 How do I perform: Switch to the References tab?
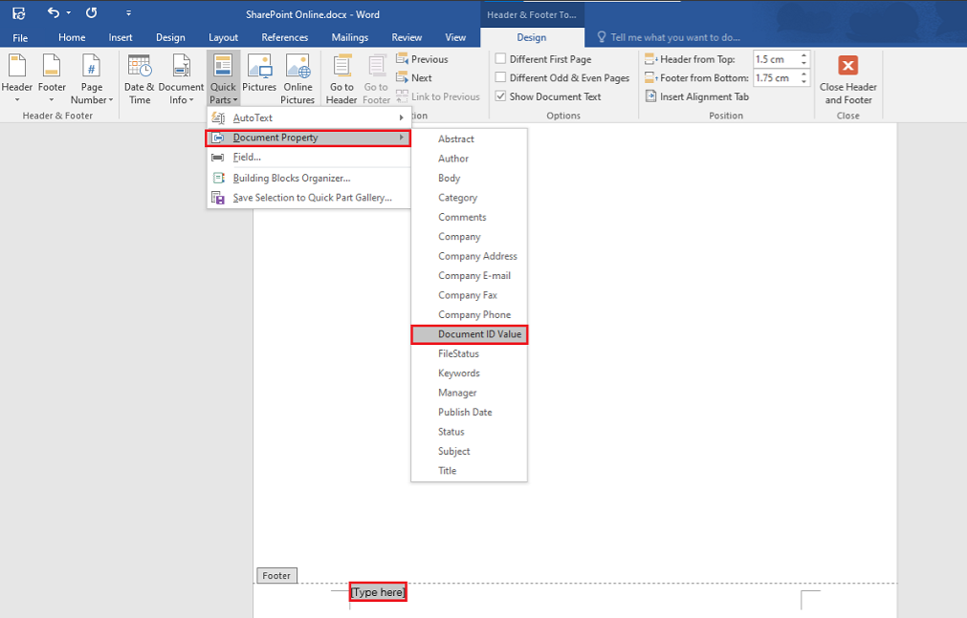(284, 37)
